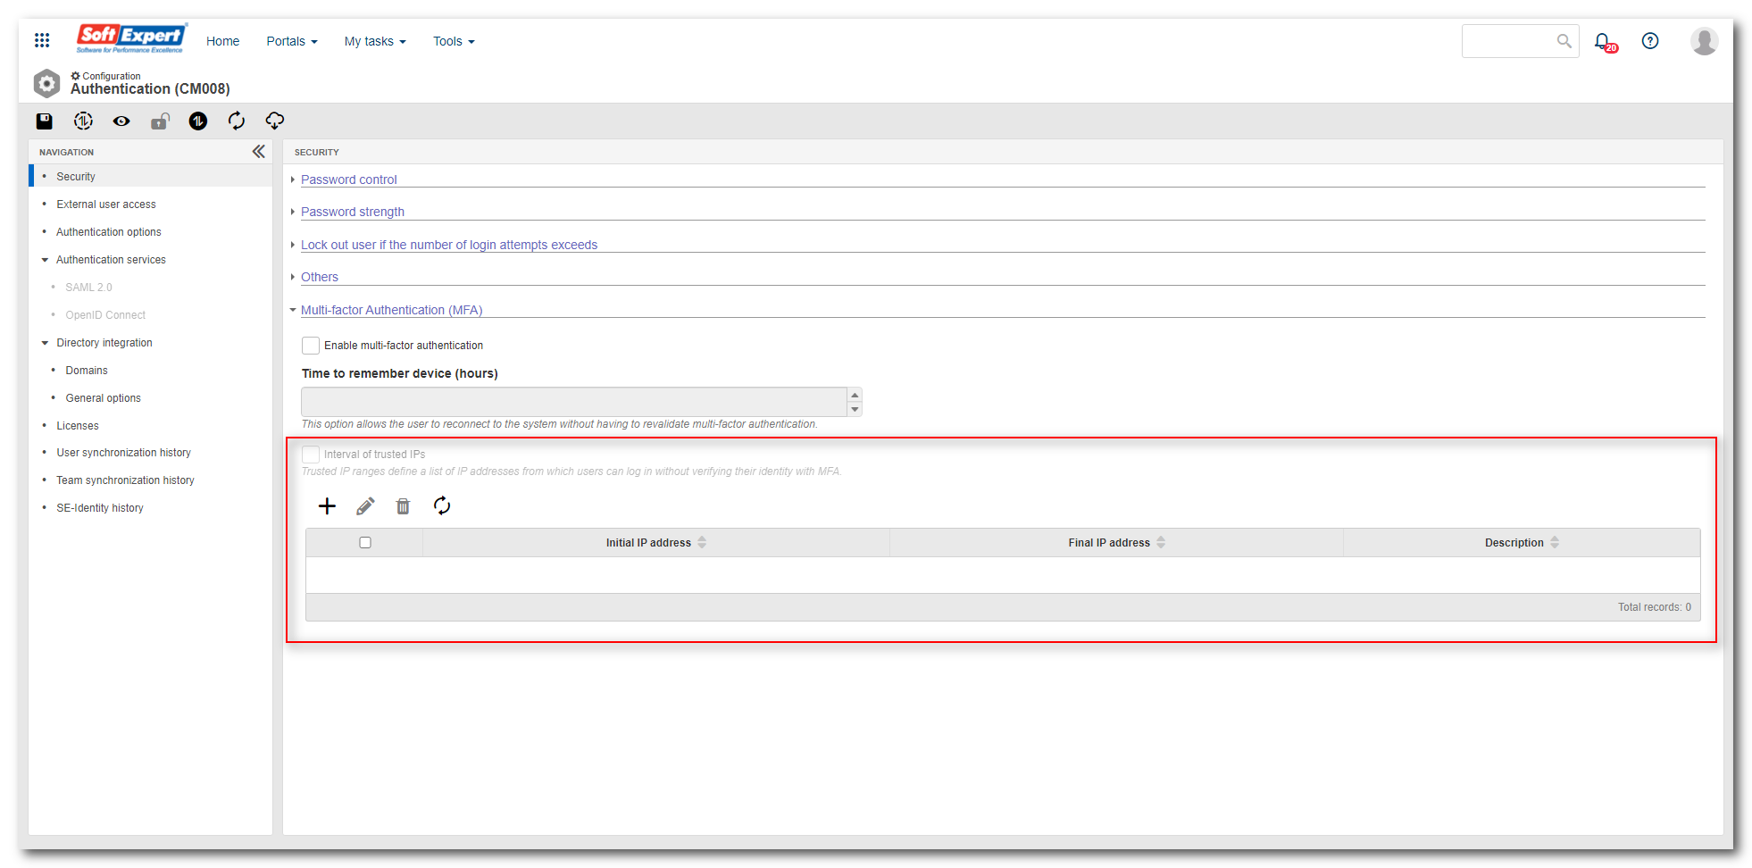Enable multi-factor authentication checkbox
The height and width of the screenshot is (868, 1752).
point(311,345)
